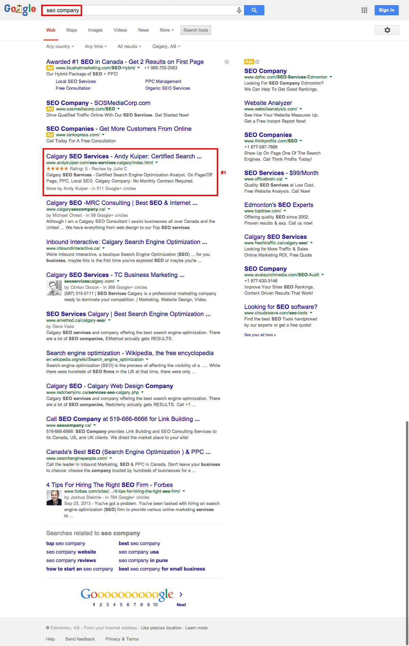Click the Next page link

pyautogui.click(x=181, y=605)
